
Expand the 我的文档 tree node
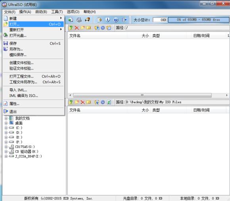(x=6, y=118)
